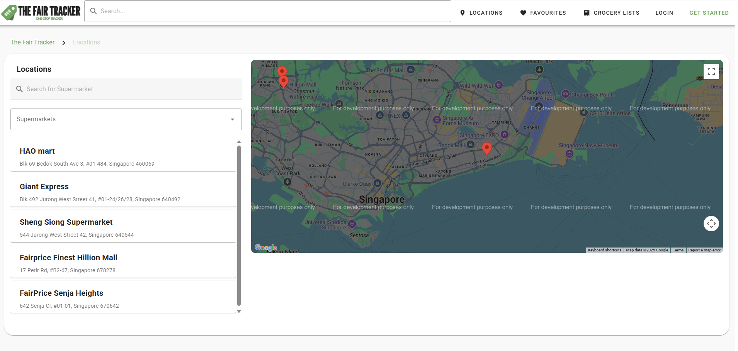Click the NEX shopping icon on map

tap(406, 115)
